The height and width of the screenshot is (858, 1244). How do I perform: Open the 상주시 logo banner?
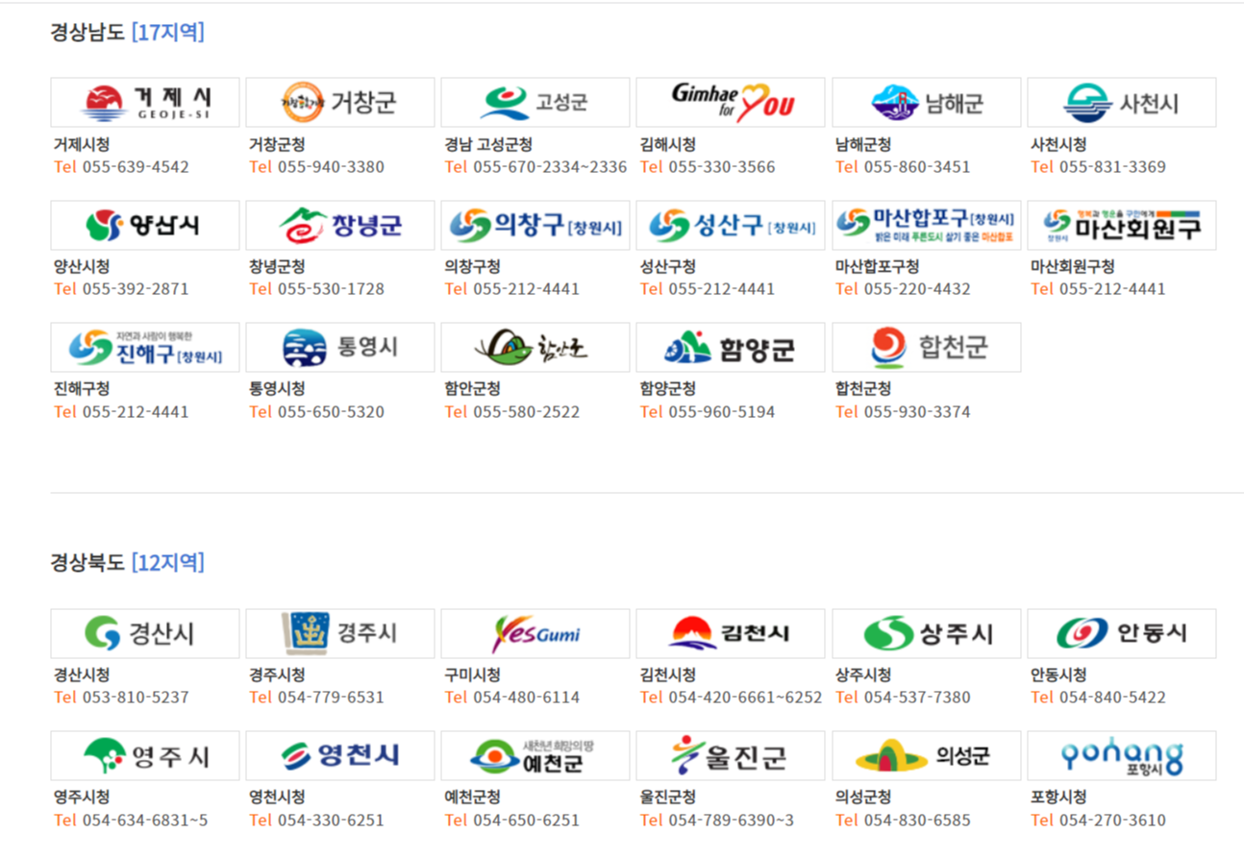pos(927,634)
